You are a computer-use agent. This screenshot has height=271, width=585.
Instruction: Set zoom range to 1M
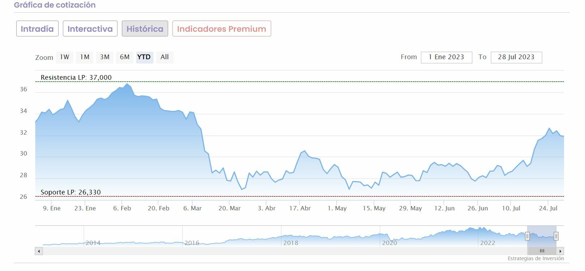(x=85, y=57)
